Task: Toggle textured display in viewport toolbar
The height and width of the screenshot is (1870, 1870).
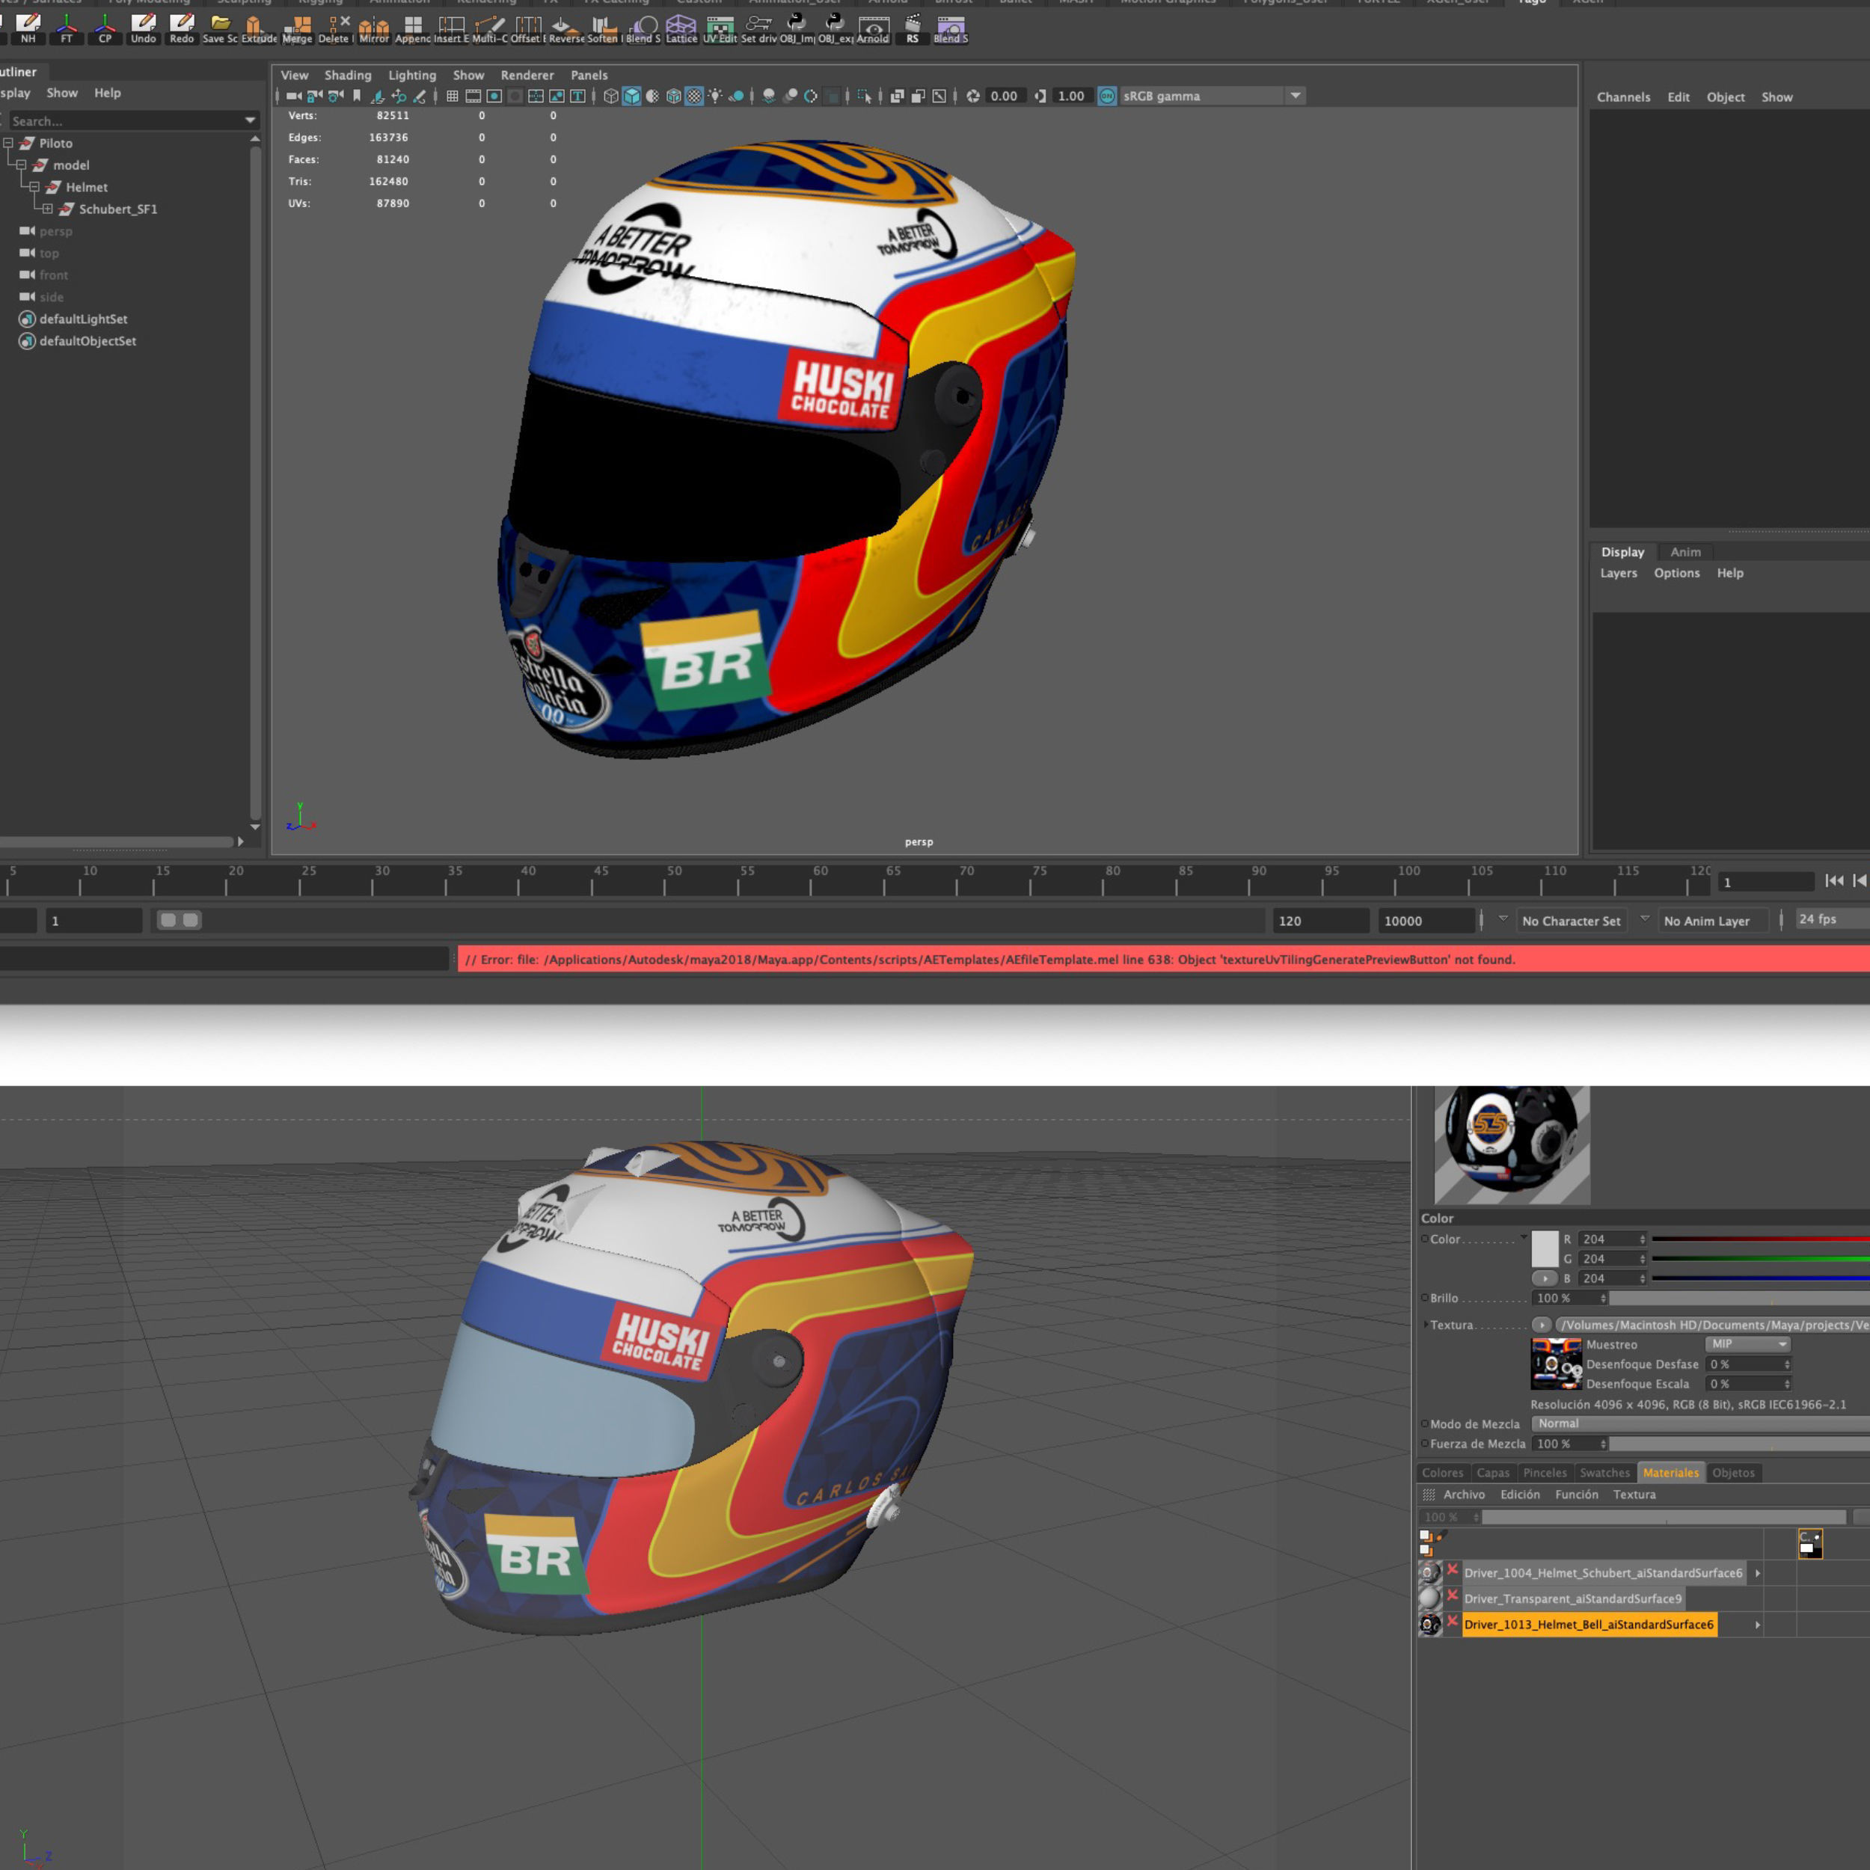Action: [695, 96]
